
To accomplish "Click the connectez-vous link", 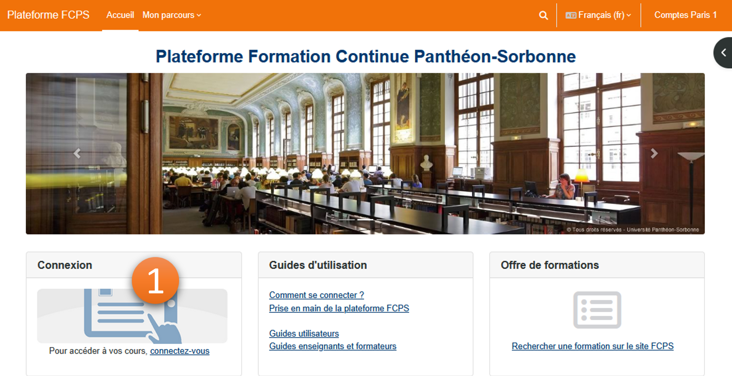I will click(x=180, y=351).
